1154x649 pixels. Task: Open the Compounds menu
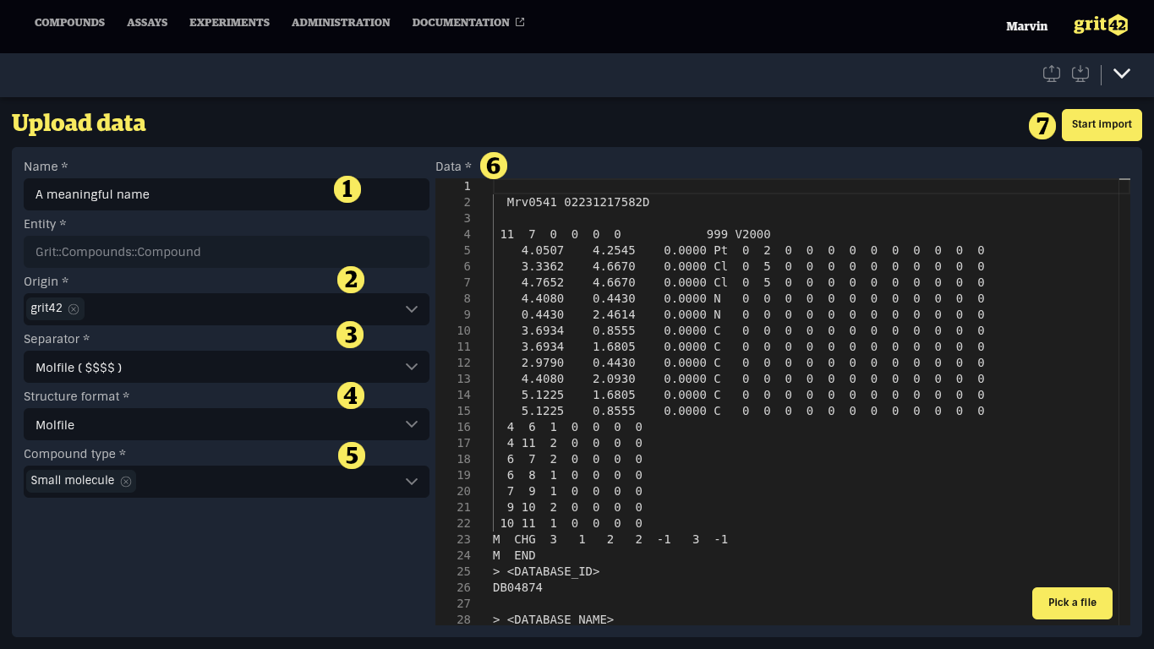tap(69, 23)
